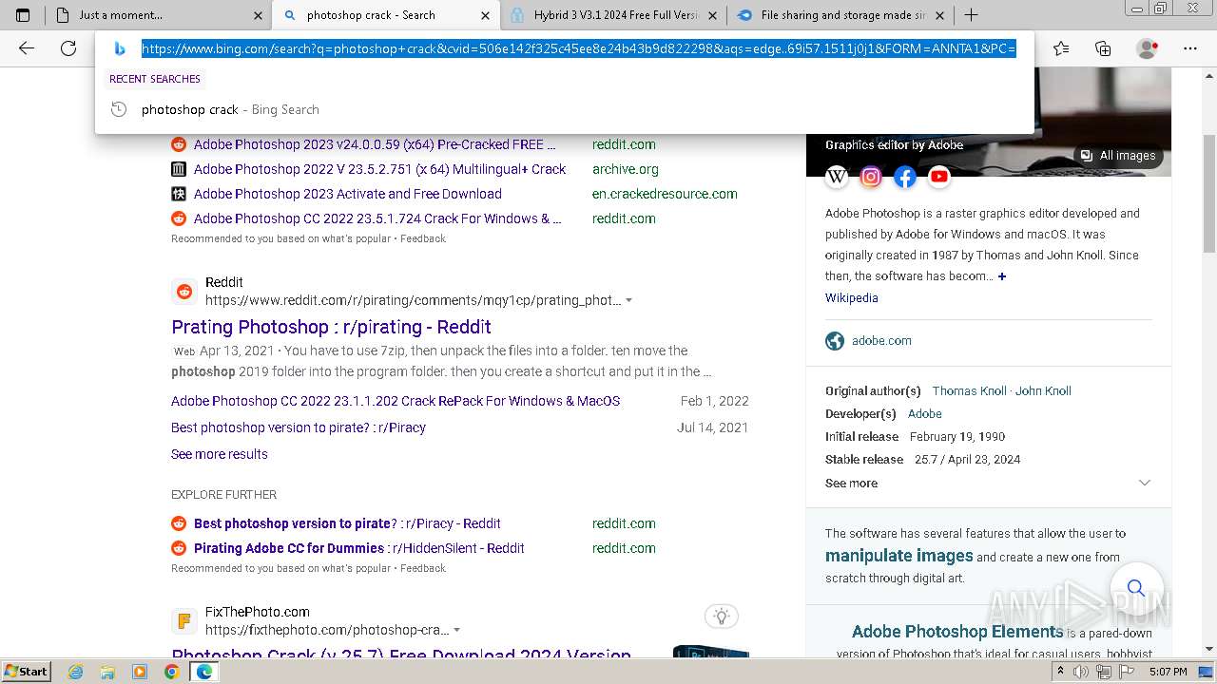The height and width of the screenshot is (684, 1217).
Task: Launch Internet Explorer from taskbar
Action: (76, 672)
